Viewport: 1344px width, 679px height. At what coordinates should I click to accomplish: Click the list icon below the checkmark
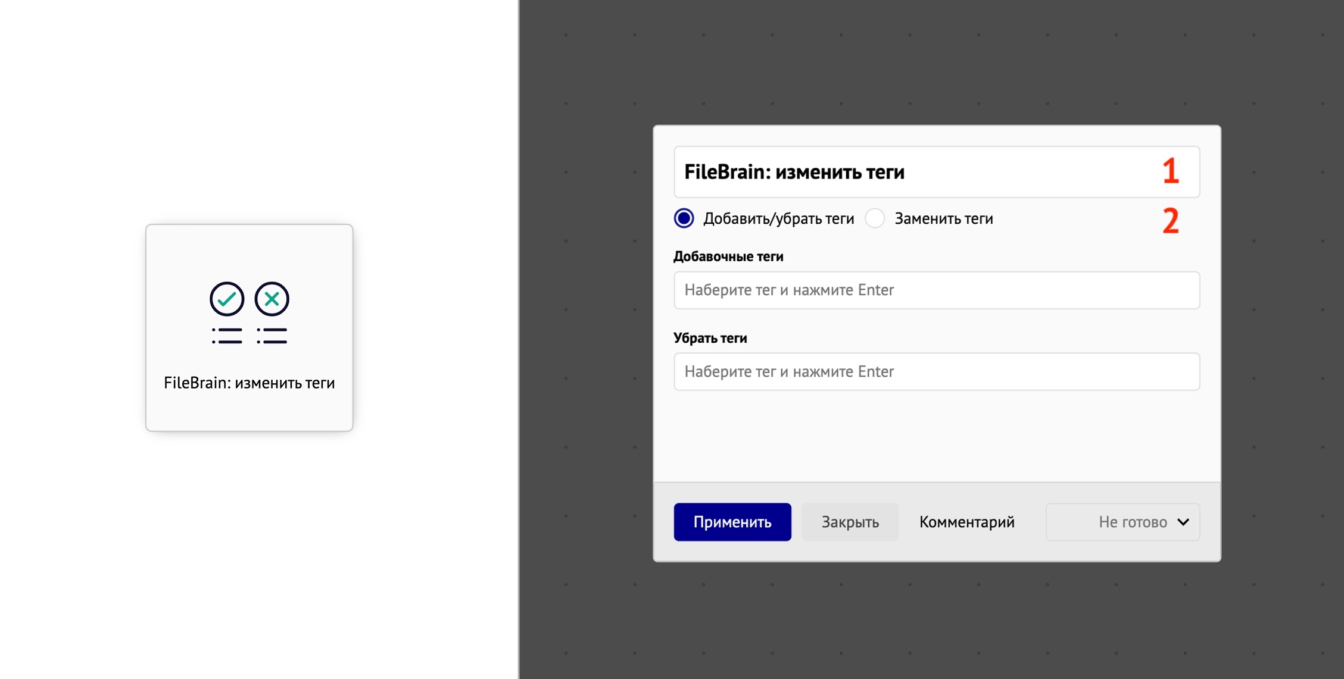point(227,336)
